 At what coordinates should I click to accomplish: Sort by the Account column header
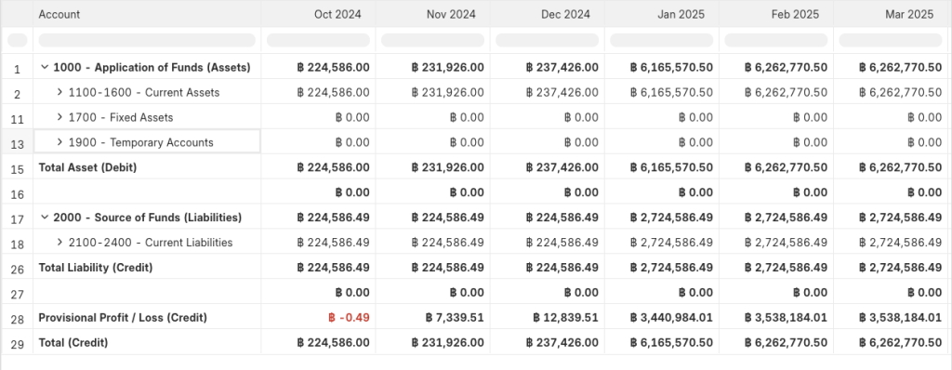coord(59,14)
